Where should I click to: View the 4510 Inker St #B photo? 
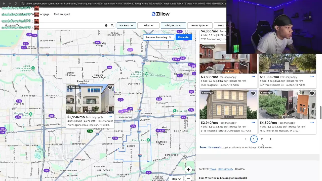coord(287,105)
